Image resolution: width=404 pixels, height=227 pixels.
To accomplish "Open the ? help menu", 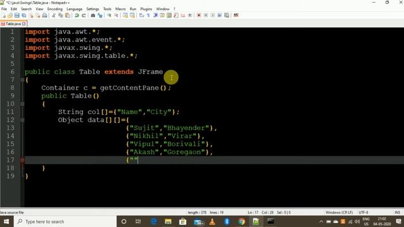I will 174,9.
